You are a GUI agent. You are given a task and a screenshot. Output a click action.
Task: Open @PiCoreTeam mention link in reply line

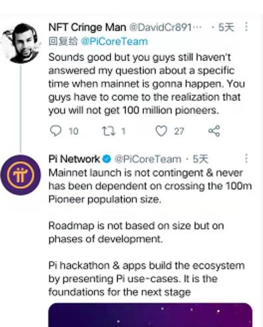click(114, 42)
